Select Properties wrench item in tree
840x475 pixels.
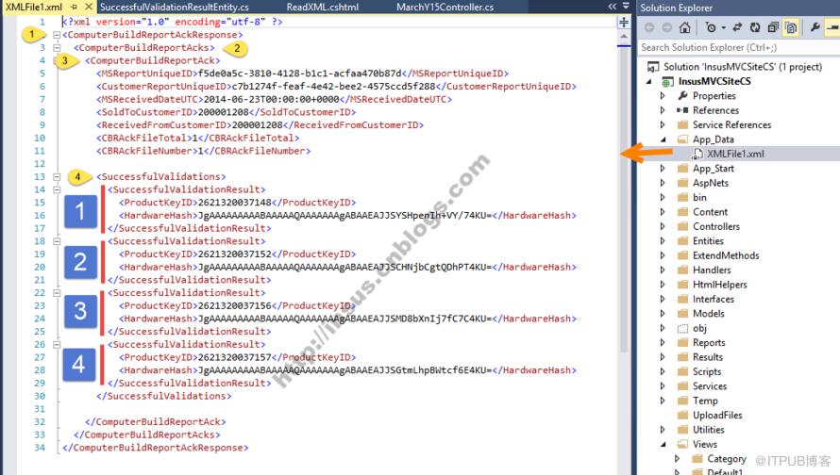[714, 96]
